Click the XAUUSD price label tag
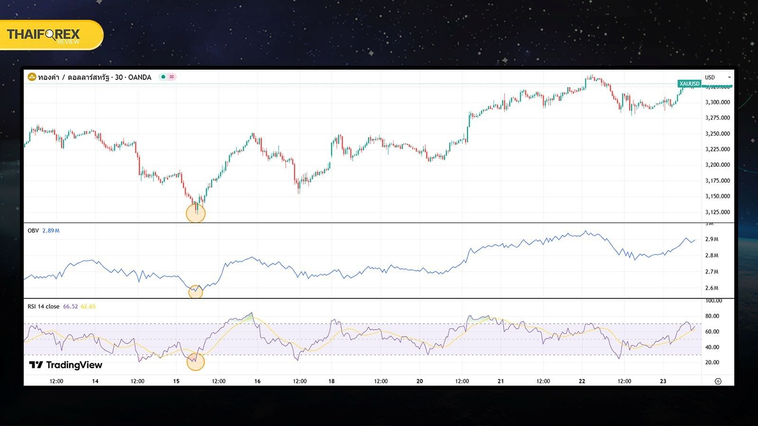The image size is (758, 426). (x=689, y=84)
